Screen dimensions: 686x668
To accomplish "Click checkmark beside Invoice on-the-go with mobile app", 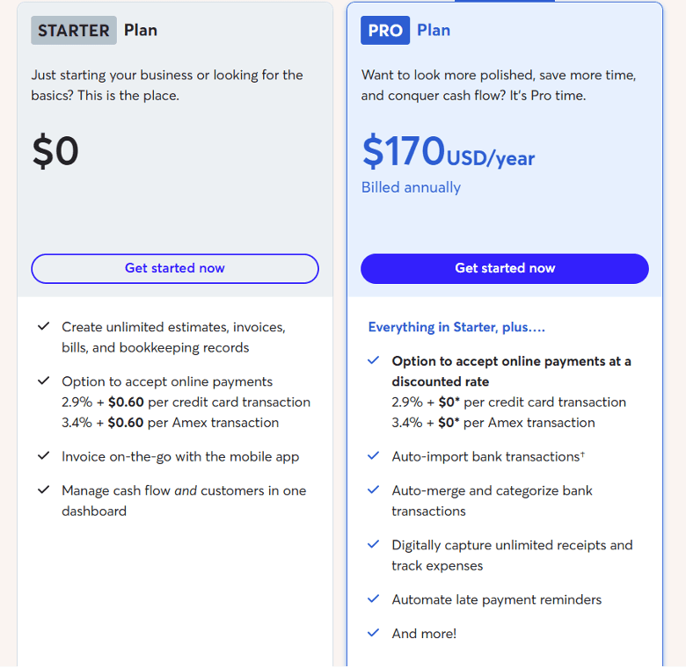I will pos(43,457).
